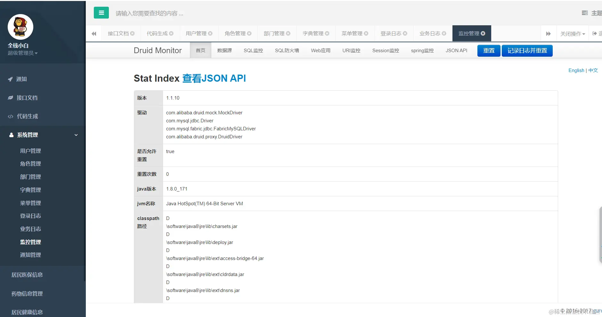Close the 部门管理 tab using its x icon
The height and width of the screenshot is (317, 602).
pyautogui.click(x=288, y=33)
